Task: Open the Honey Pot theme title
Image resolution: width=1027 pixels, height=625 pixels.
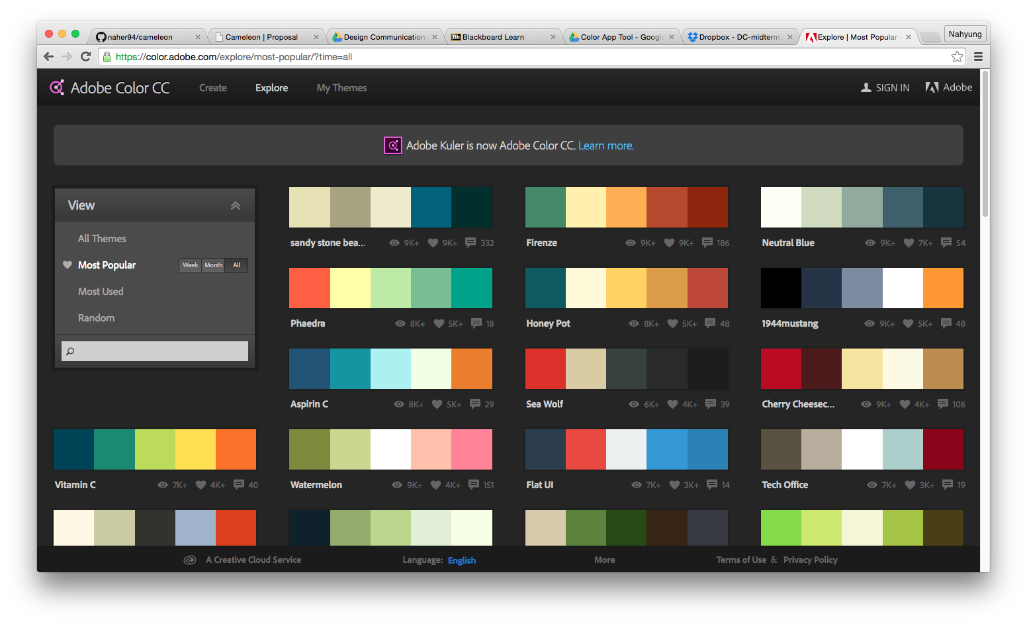Action: click(548, 323)
